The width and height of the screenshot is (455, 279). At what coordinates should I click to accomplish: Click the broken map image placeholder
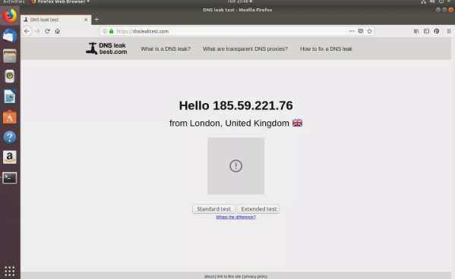pyautogui.click(x=235, y=166)
